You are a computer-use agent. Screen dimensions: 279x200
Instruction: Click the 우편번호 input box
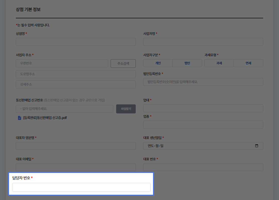[62, 63]
